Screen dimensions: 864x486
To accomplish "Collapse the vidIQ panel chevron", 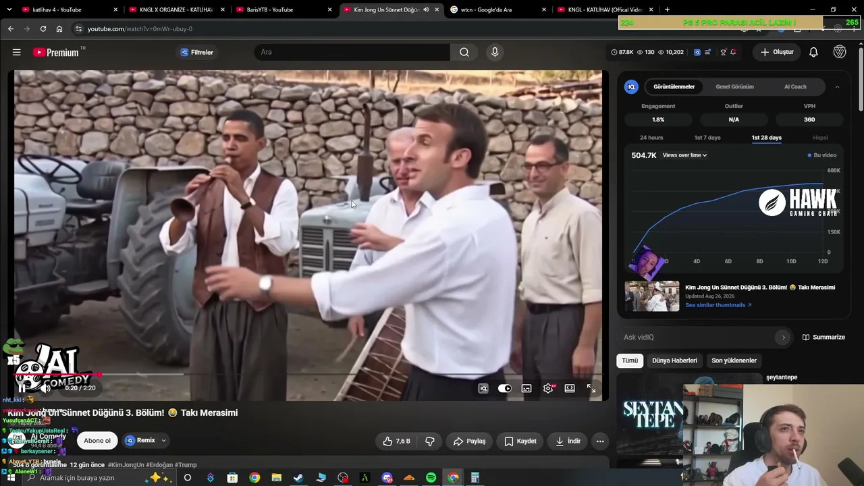I will [838, 86].
